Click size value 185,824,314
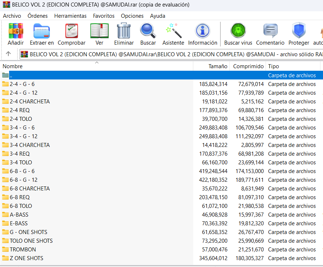Image resolution: width=323 pixels, height=267 pixels. click(x=213, y=84)
